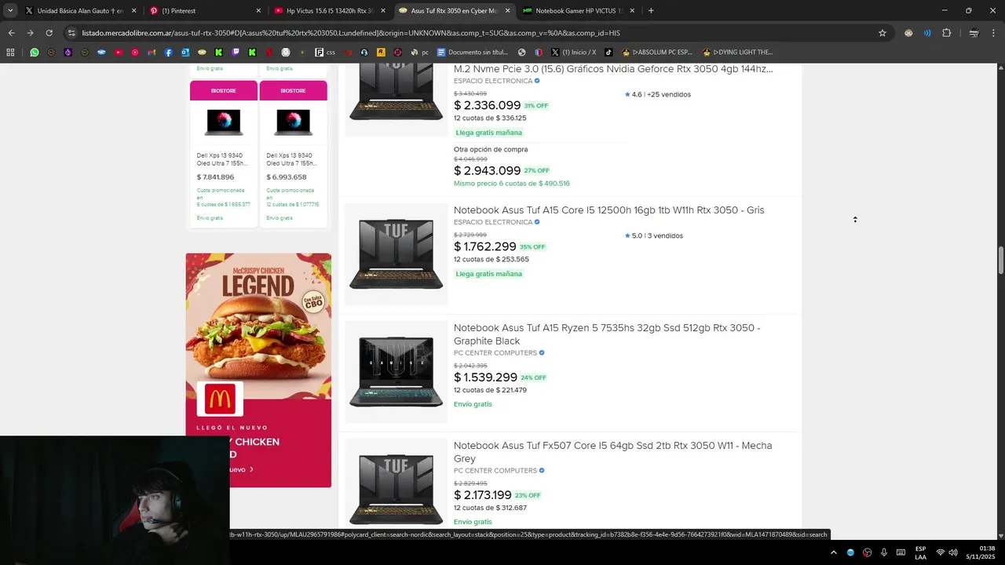Image resolution: width=1005 pixels, height=565 pixels.
Task: Click the $ 1.539.299 laptop thumbnail
Action: [397, 372]
